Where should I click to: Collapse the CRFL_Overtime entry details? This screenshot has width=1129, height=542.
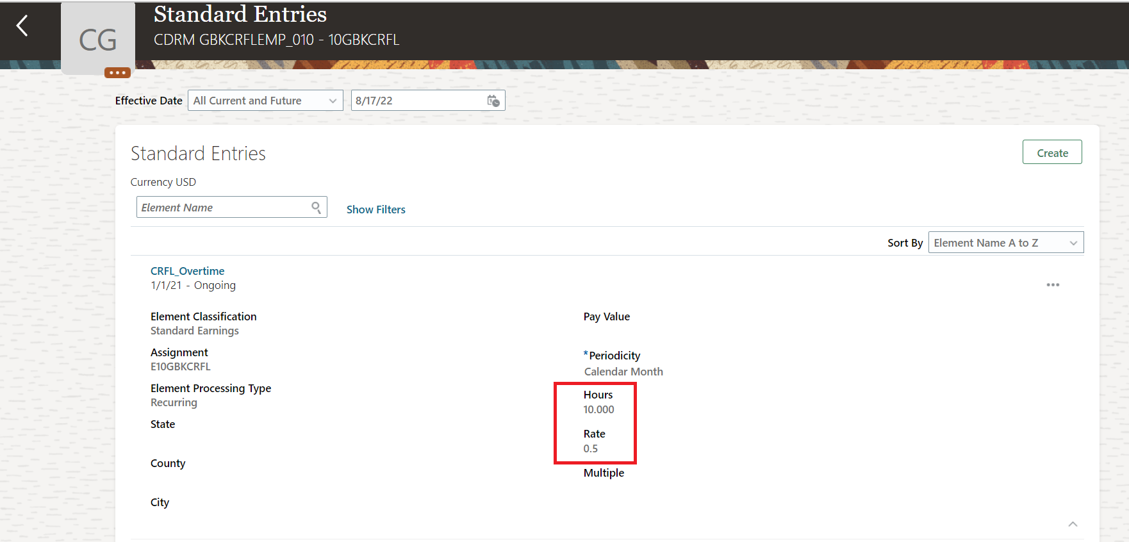(1073, 524)
